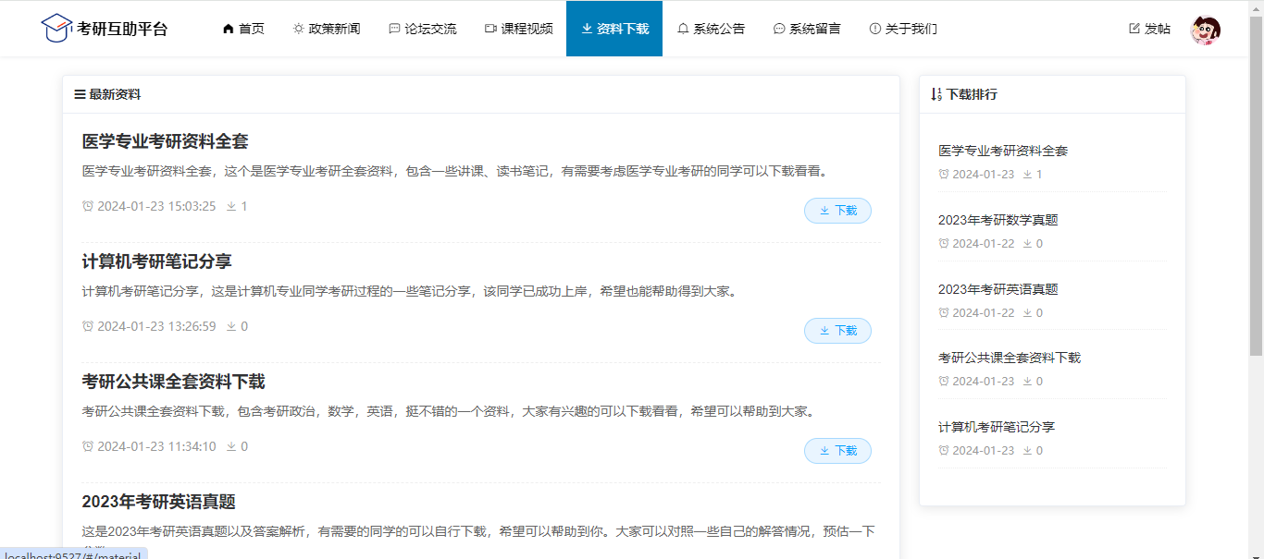Click the graduation cap logo icon
This screenshot has height=559, width=1264.
[x=56, y=28]
